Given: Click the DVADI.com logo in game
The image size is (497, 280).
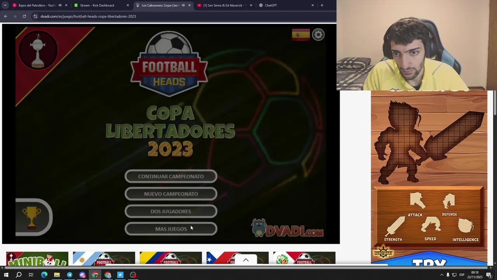Looking at the screenshot, I should pyautogui.click(x=287, y=228).
